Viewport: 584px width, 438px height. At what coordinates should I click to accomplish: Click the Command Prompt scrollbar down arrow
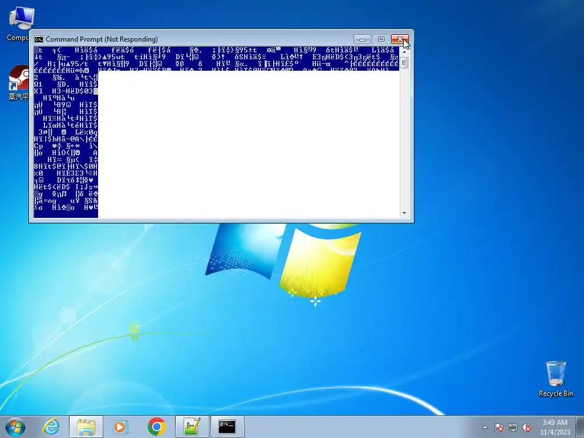[404, 213]
